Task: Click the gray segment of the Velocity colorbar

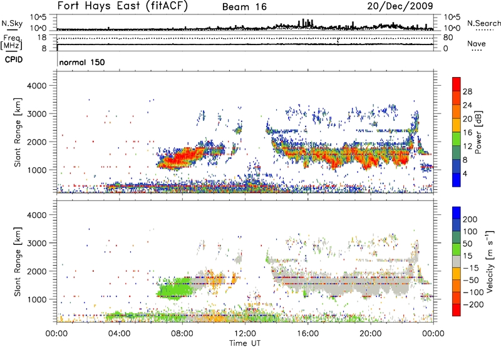Action: click(x=457, y=262)
